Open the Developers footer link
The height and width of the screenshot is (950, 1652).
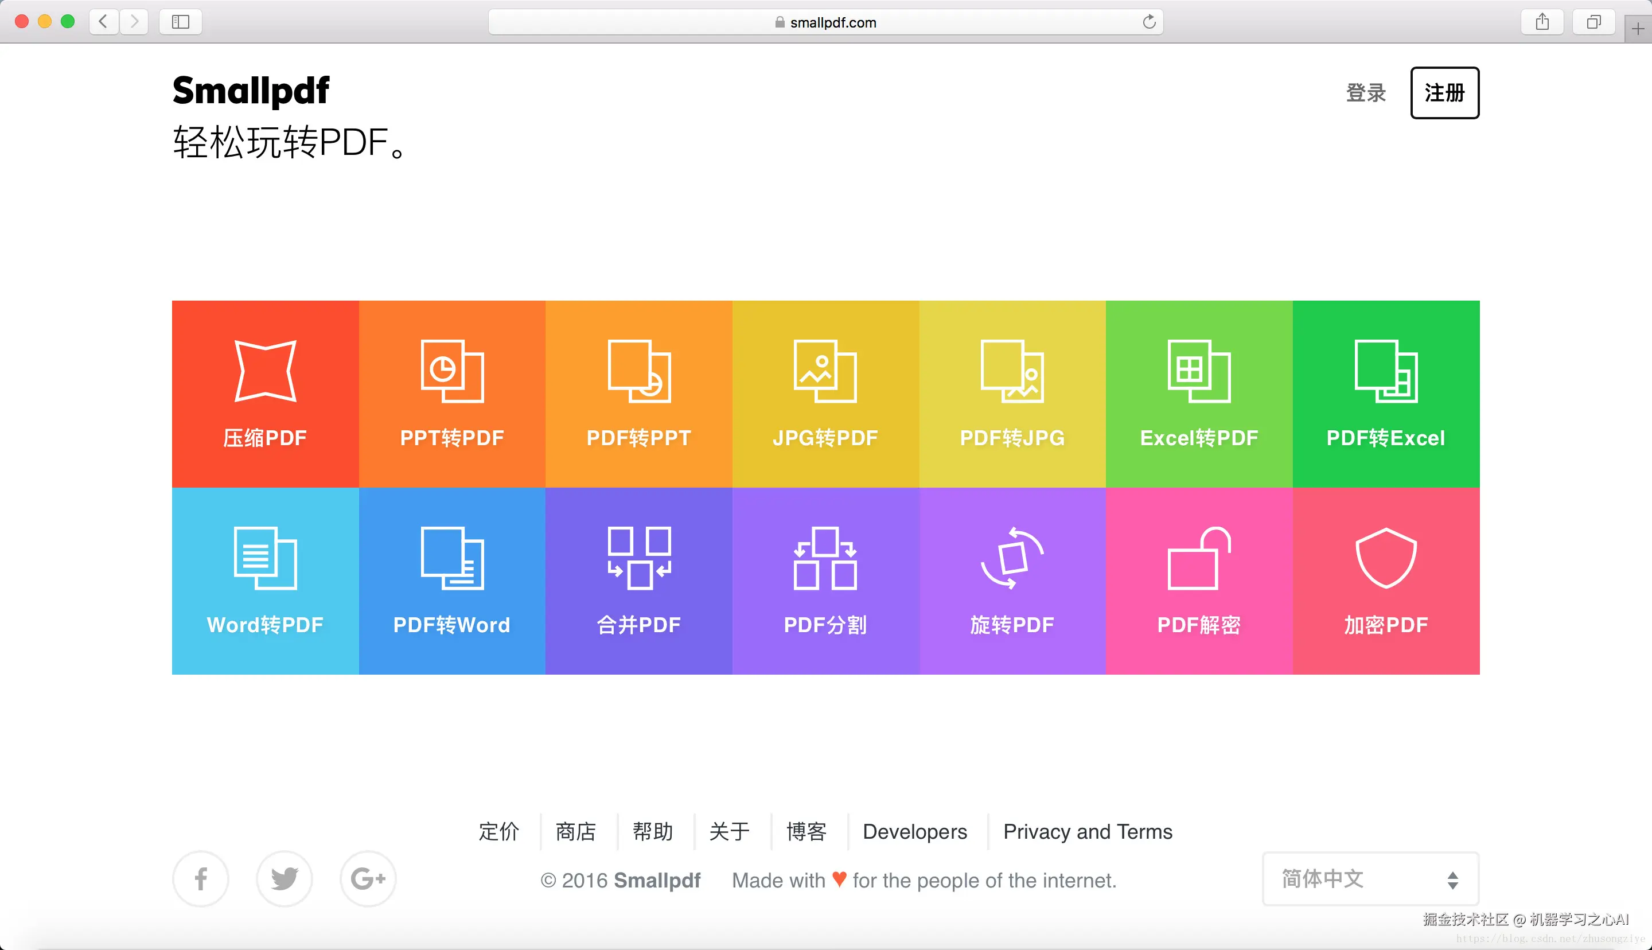(914, 831)
